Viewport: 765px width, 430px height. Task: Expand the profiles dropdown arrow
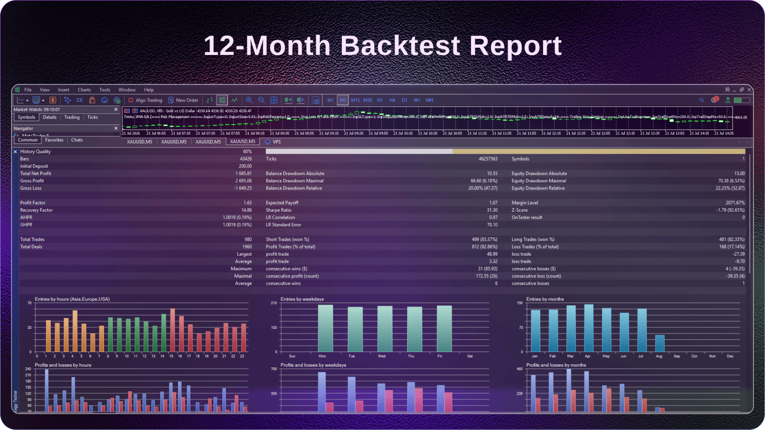(x=43, y=101)
